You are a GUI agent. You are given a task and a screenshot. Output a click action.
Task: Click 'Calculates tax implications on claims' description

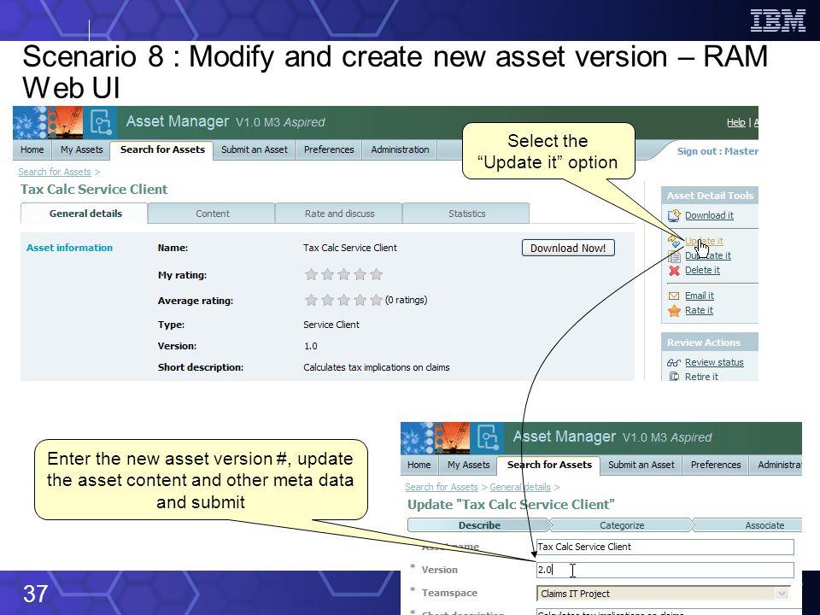pos(377,367)
